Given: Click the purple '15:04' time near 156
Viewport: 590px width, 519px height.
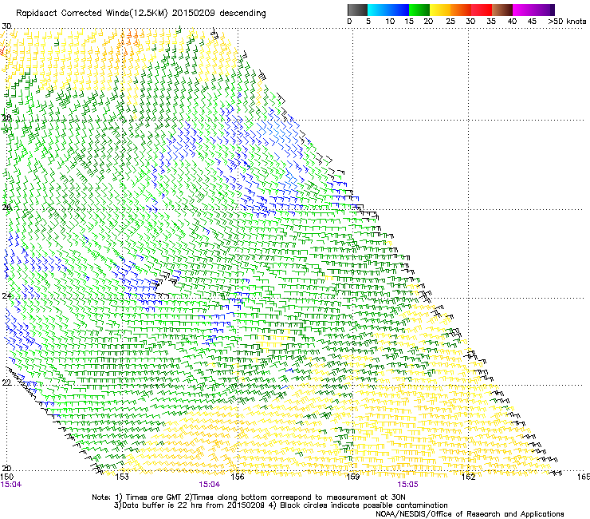Looking at the screenshot, I should click(209, 485).
